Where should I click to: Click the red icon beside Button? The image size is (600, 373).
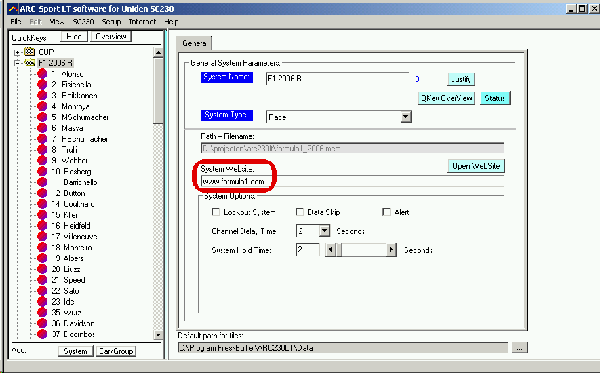pos(43,193)
